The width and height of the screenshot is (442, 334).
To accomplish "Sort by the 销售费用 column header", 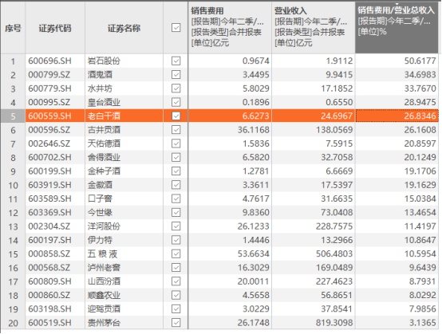I will [230, 27].
